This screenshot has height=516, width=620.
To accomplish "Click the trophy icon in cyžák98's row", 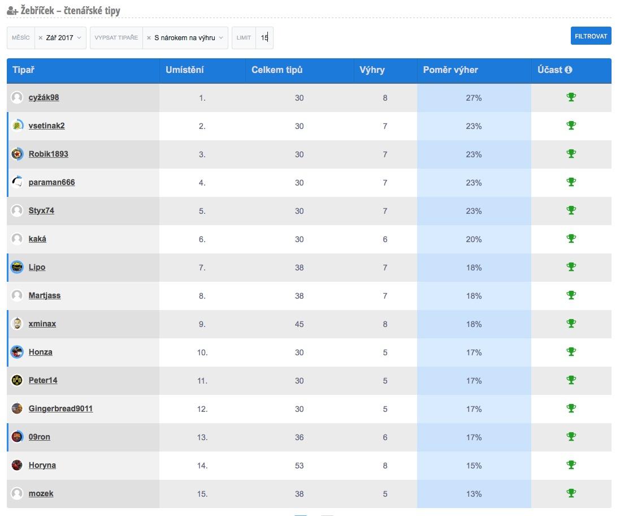I will pyautogui.click(x=571, y=97).
